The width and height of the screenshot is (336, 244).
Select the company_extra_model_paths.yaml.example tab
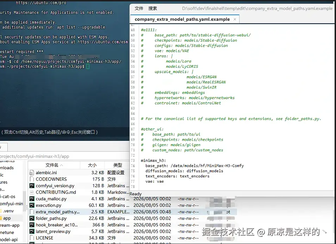click(182, 19)
